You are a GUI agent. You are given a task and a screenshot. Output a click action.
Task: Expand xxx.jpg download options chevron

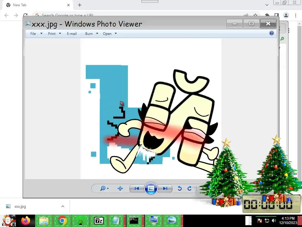(x=63, y=206)
